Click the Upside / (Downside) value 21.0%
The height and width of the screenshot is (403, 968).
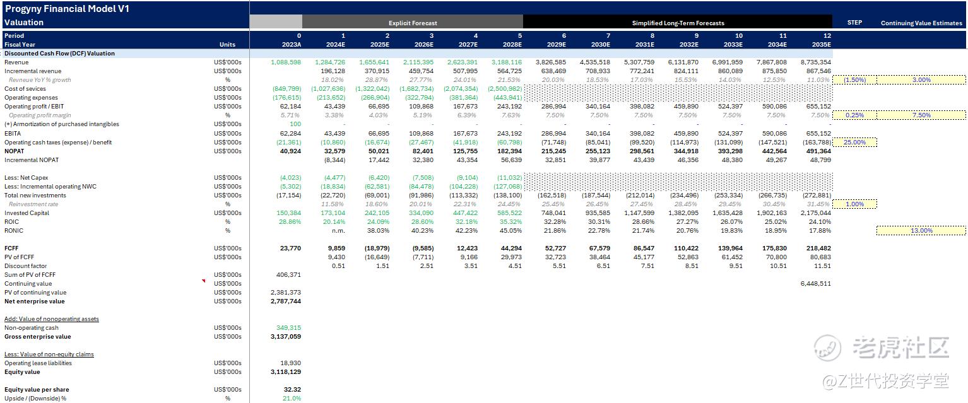(x=292, y=399)
